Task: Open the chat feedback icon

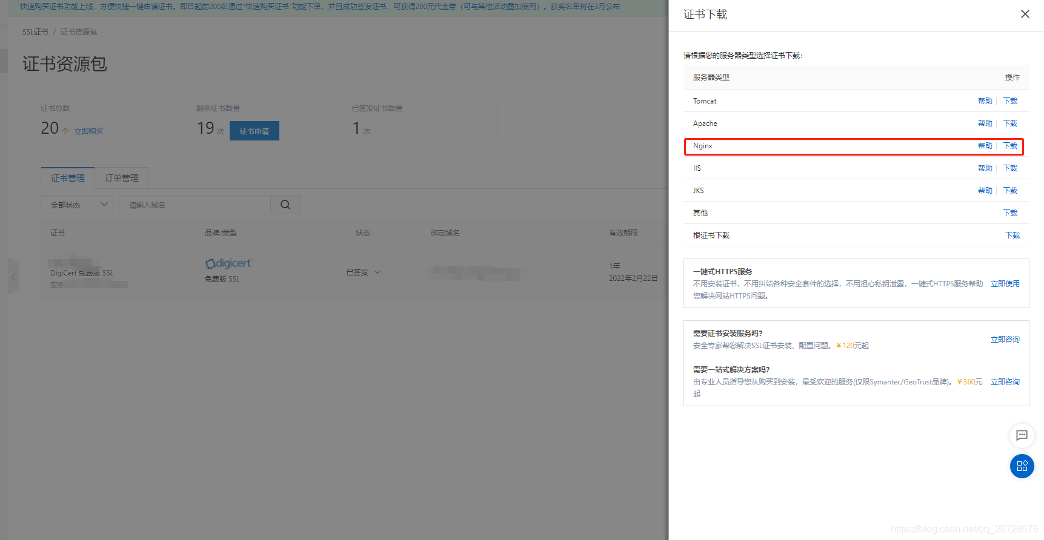Action: 1022,435
